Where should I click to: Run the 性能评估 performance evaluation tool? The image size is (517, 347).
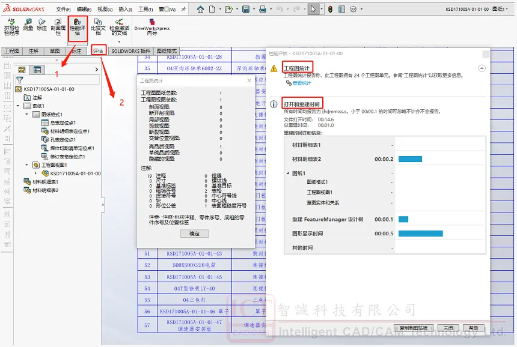(78, 27)
